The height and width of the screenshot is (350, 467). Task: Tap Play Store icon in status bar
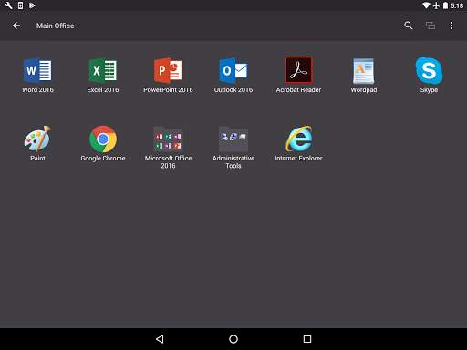32,5
